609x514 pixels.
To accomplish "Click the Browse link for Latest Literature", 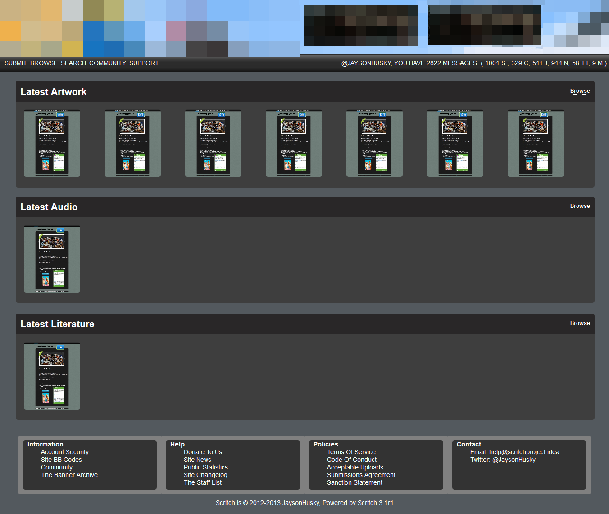I will (580, 323).
